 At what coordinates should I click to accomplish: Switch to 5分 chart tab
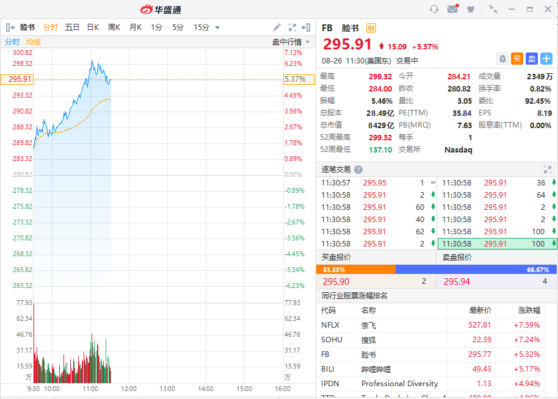[178, 27]
